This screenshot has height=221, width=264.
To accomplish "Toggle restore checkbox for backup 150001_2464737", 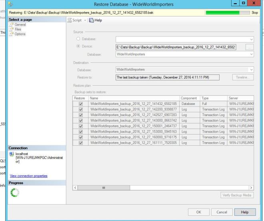I will [x=81, y=126].
